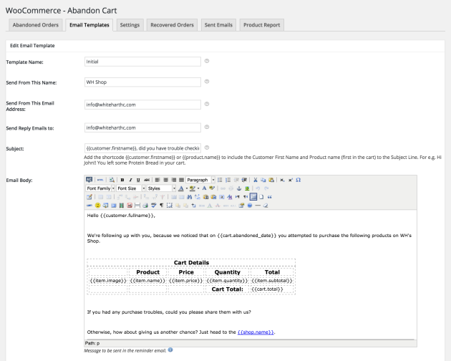Show help tooltip for Send Reply Emails to
Viewport: 451px width, 361px height.
click(207, 127)
